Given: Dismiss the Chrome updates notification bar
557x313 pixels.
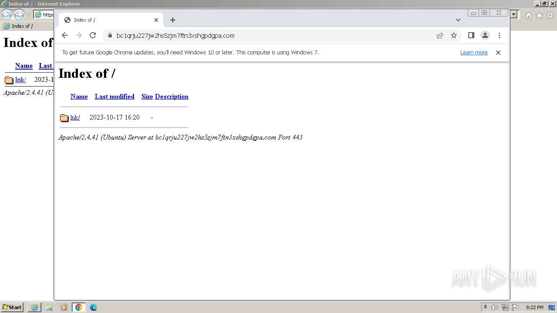Looking at the screenshot, I should click(498, 53).
